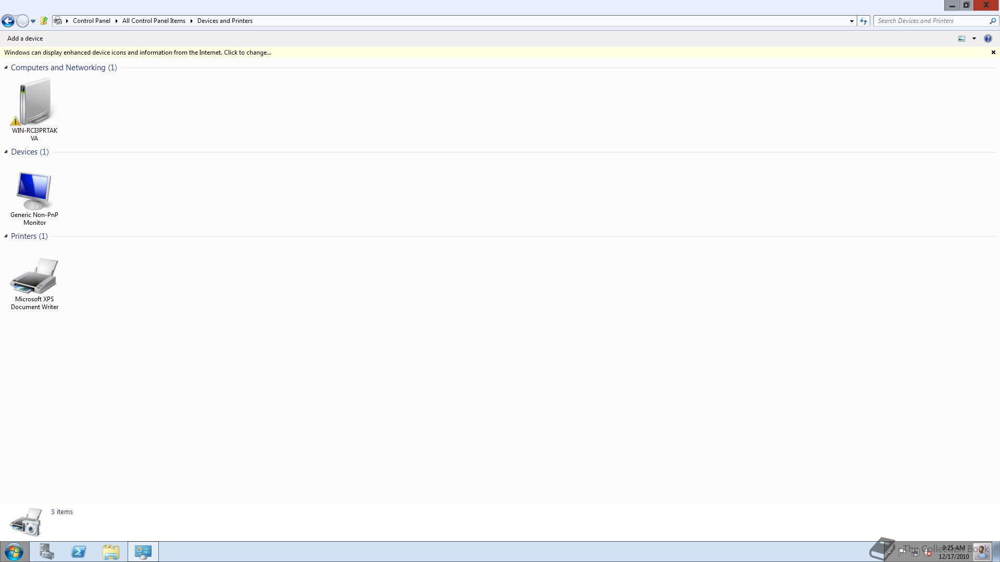
Task: Click Generic Non-PnP Monitor label
Action: (34, 219)
